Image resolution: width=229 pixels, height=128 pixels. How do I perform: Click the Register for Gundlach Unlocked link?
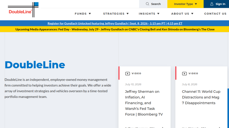(115, 23)
